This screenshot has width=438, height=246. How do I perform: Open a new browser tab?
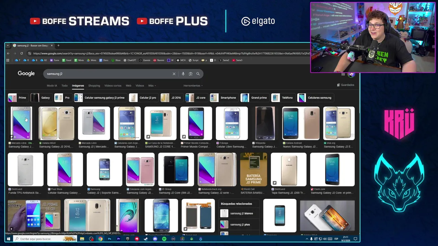[58, 45]
